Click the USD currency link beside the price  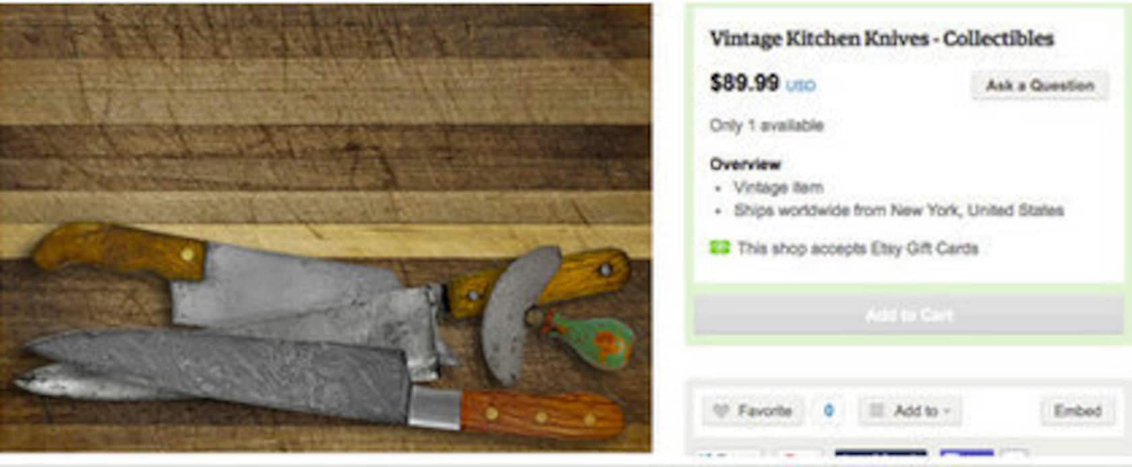click(801, 86)
